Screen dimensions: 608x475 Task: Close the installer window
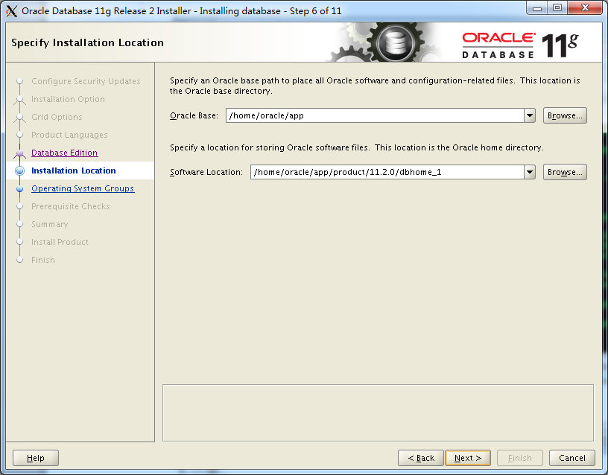coord(585,7)
